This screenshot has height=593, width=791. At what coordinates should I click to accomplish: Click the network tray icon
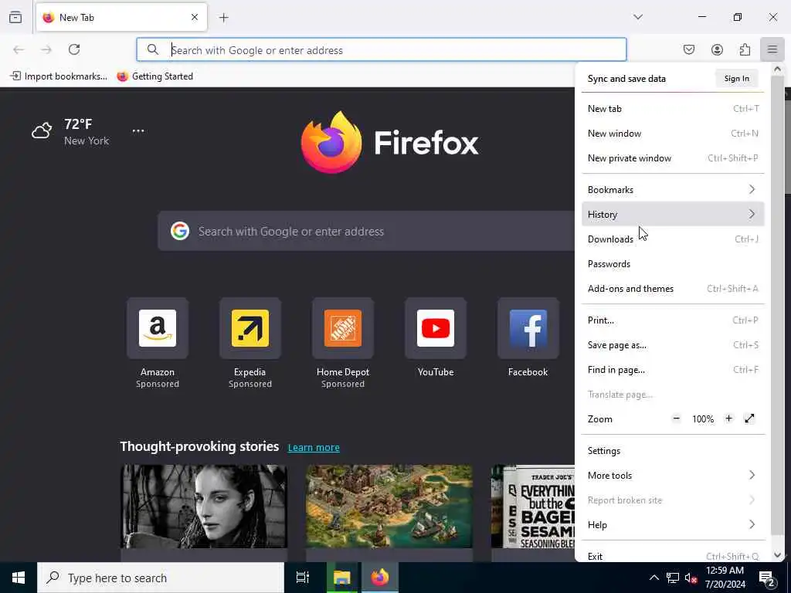pos(673,578)
